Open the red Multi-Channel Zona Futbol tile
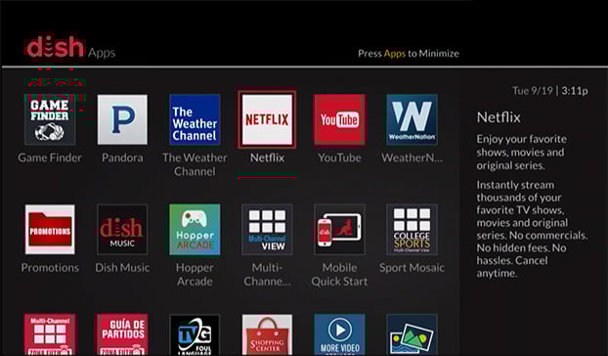Viewport: 608px width, 356px height. point(50,334)
